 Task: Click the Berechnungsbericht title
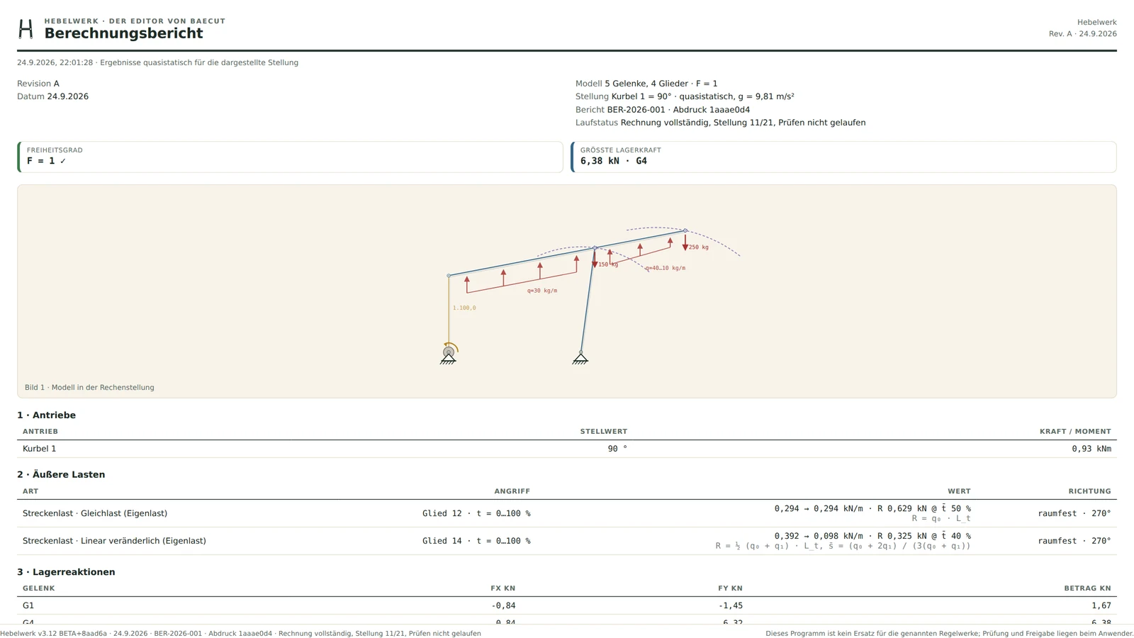click(123, 33)
